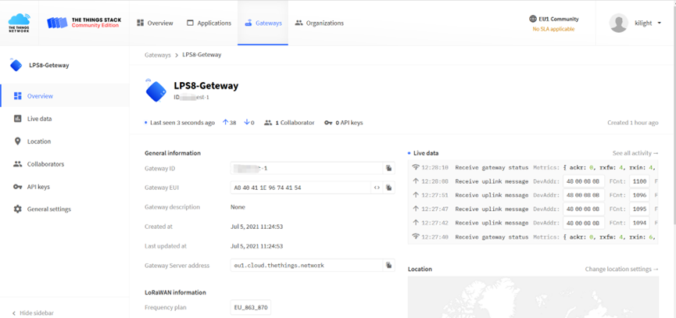This screenshot has height=318, width=676.
Task: Click the user avatar picture
Action: point(618,23)
